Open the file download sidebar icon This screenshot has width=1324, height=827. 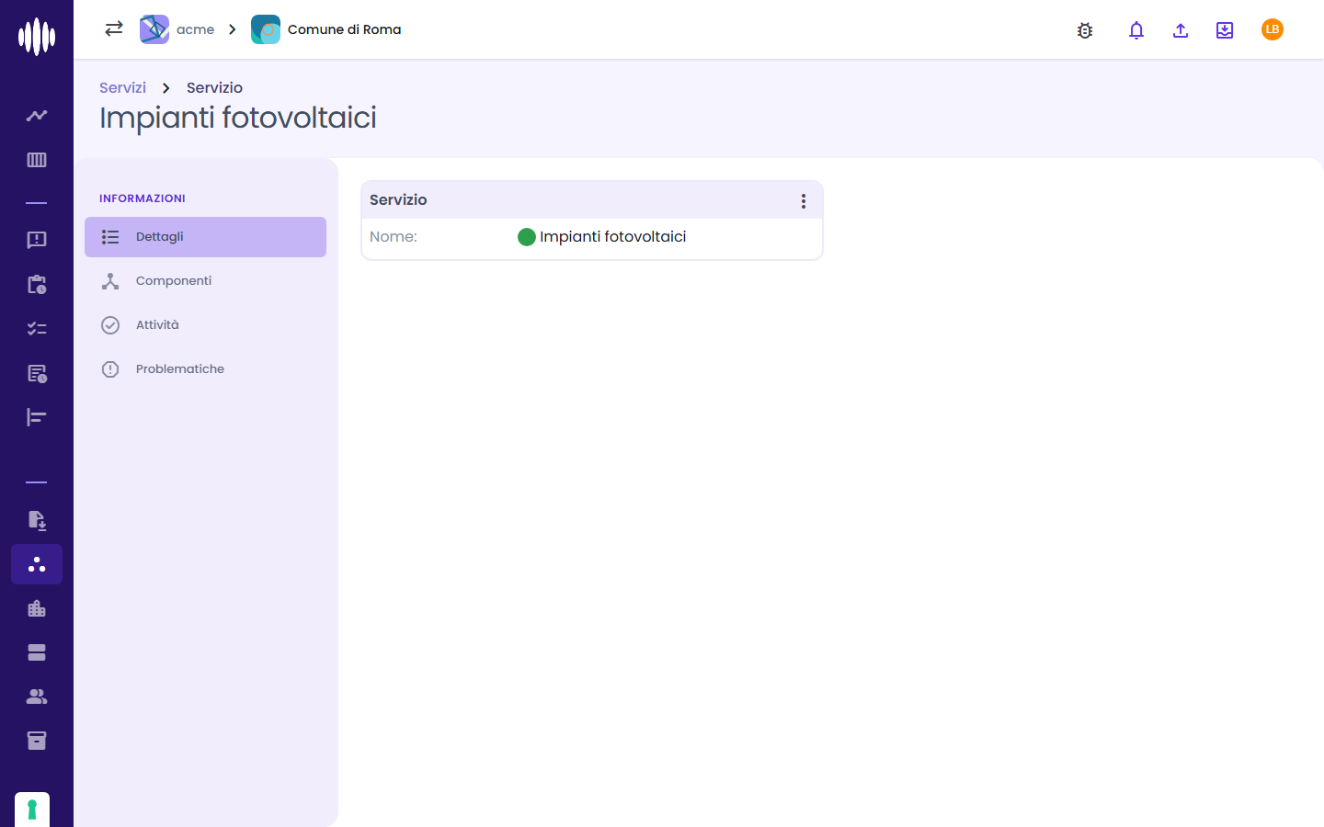coord(37,520)
